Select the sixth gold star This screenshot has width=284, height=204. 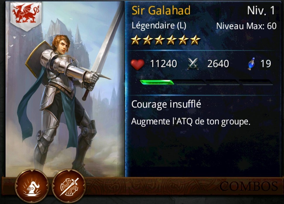[195, 40]
